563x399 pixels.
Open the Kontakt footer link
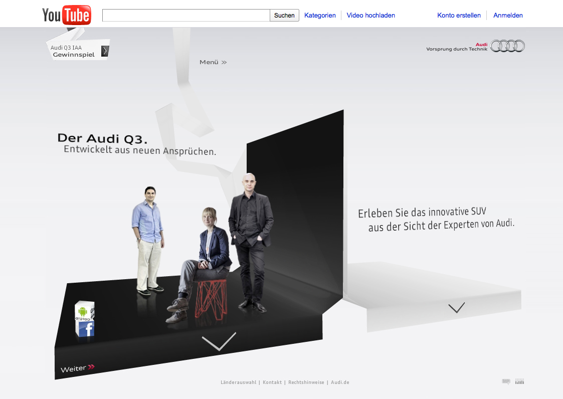[272, 382]
